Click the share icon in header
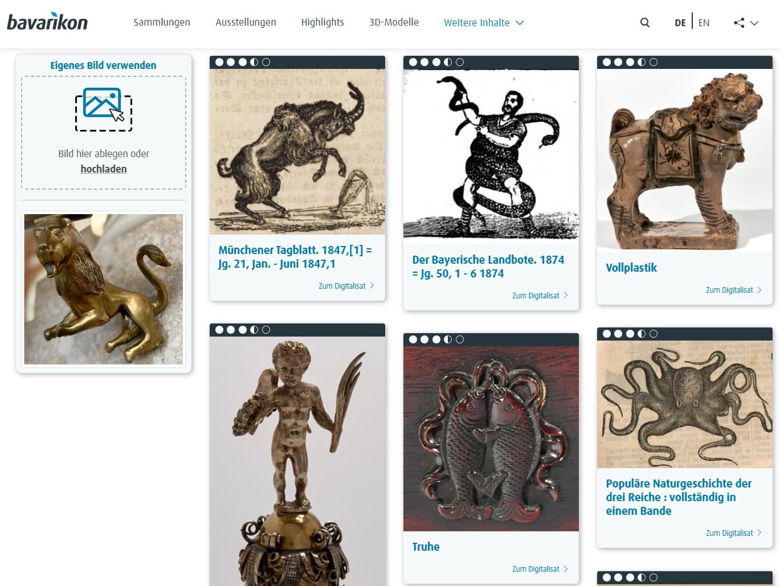 [x=739, y=23]
